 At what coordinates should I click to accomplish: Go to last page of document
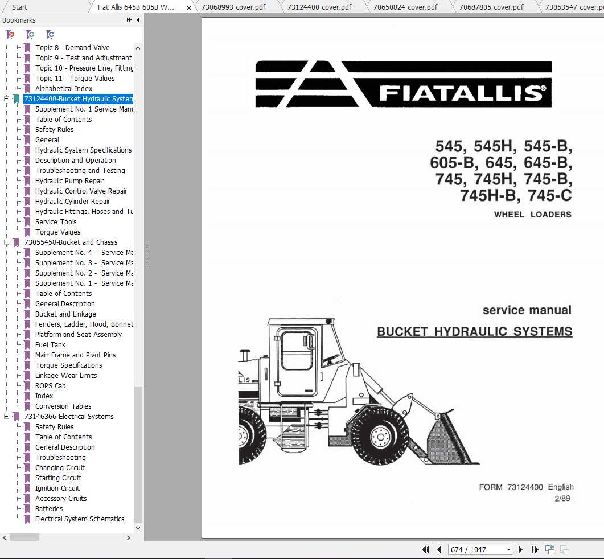(535, 549)
